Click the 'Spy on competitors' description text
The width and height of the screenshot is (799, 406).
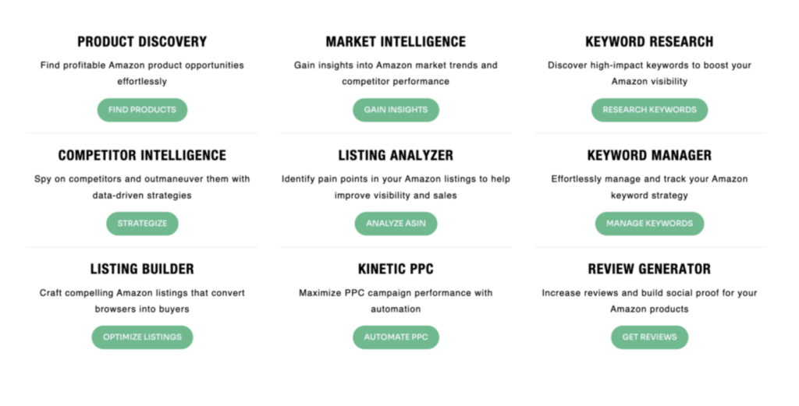tap(142, 187)
